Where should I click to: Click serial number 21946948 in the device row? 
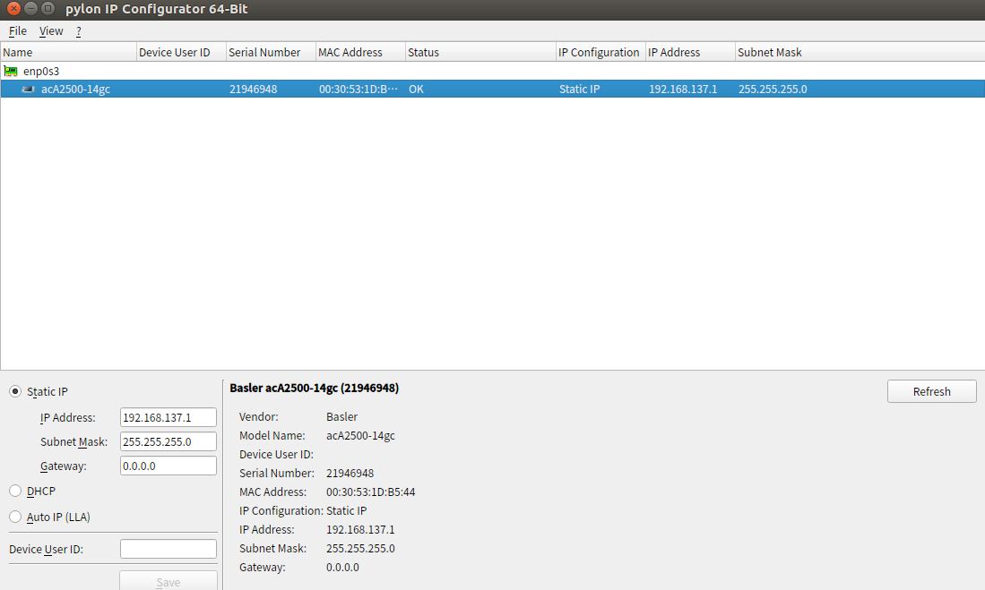tap(253, 90)
